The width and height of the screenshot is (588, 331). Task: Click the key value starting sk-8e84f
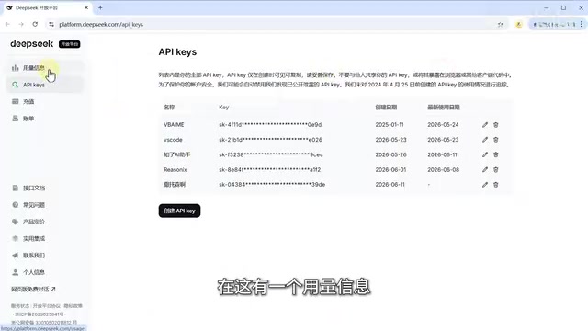(270, 169)
